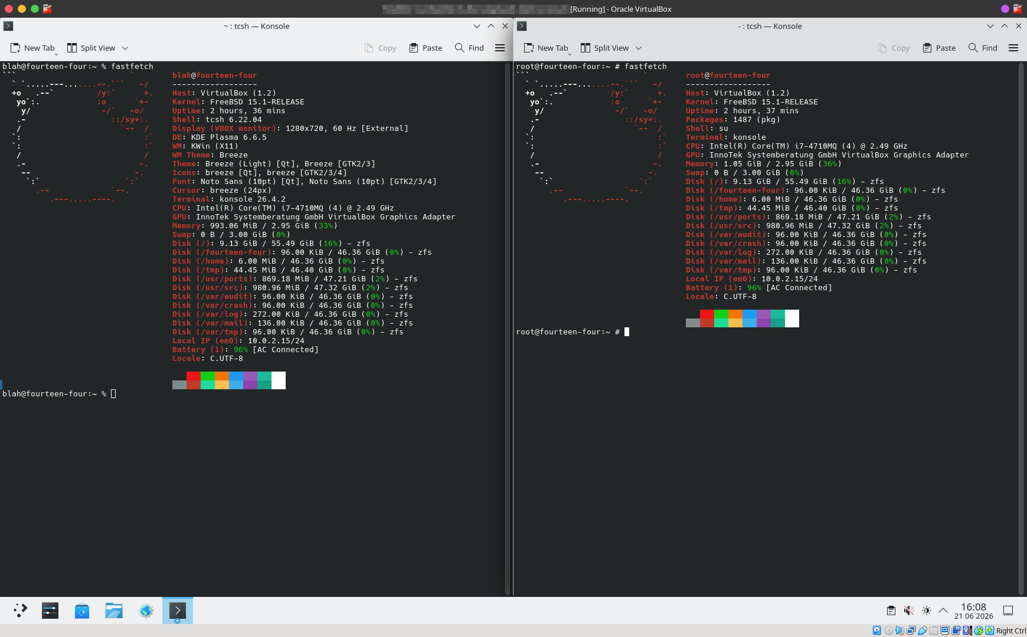This screenshot has height=637, width=1027.
Task: Click 'Packages: 1487 (pkg)' line in right terminal
Action: [x=733, y=119]
